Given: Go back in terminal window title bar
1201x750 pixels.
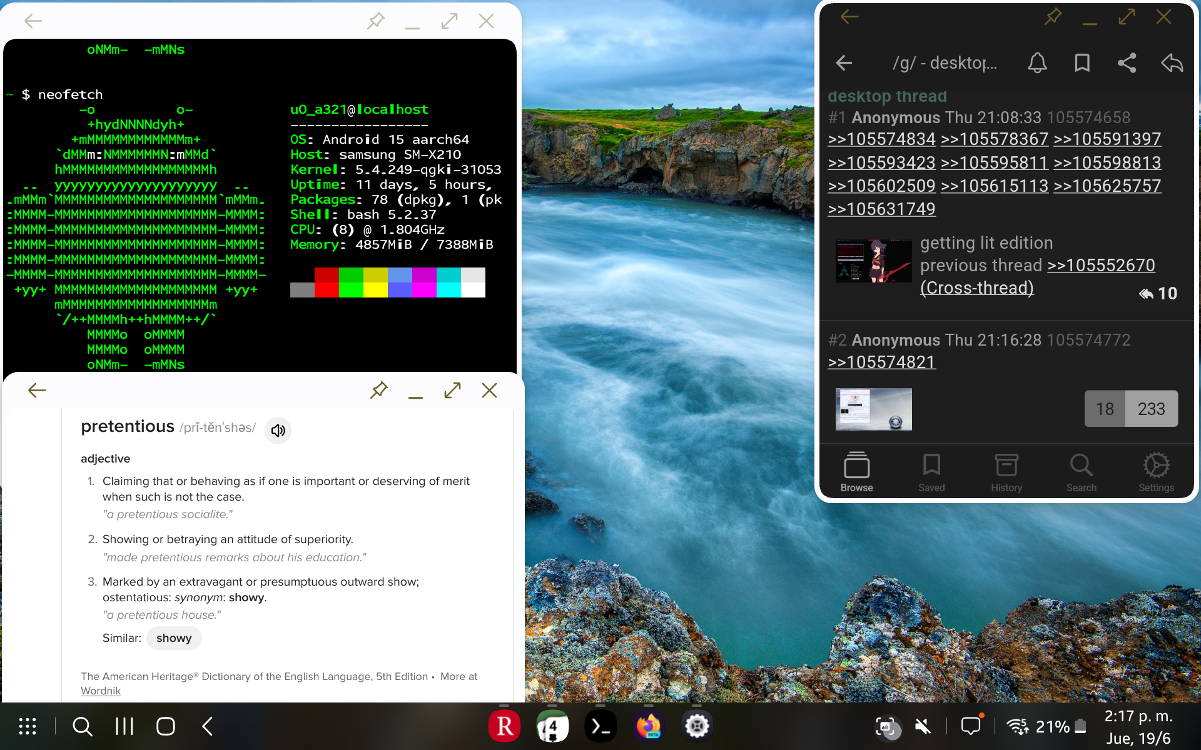Looking at the screenshot, I should [x=33, y=21].
